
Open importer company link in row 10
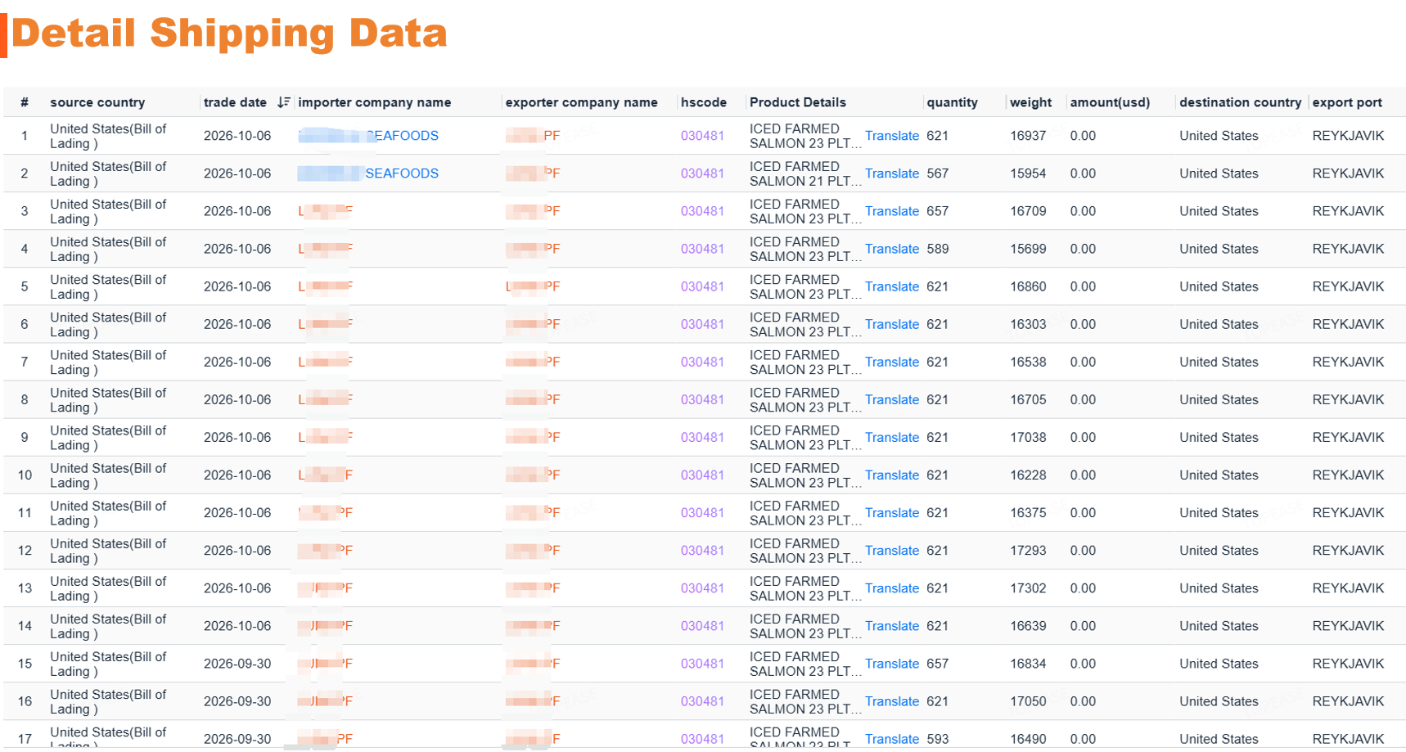point(326,475)
